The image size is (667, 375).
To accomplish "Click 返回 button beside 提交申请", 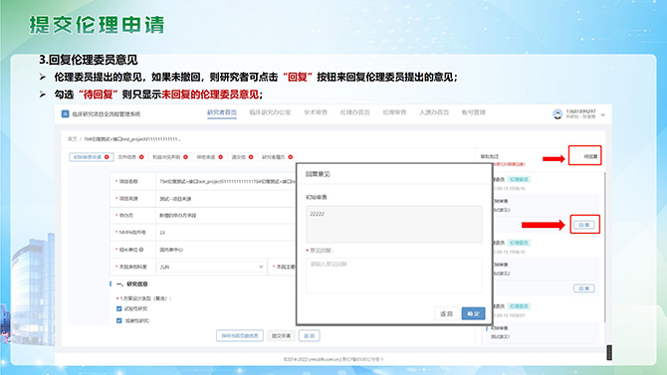I will click(x=310, y=336).
